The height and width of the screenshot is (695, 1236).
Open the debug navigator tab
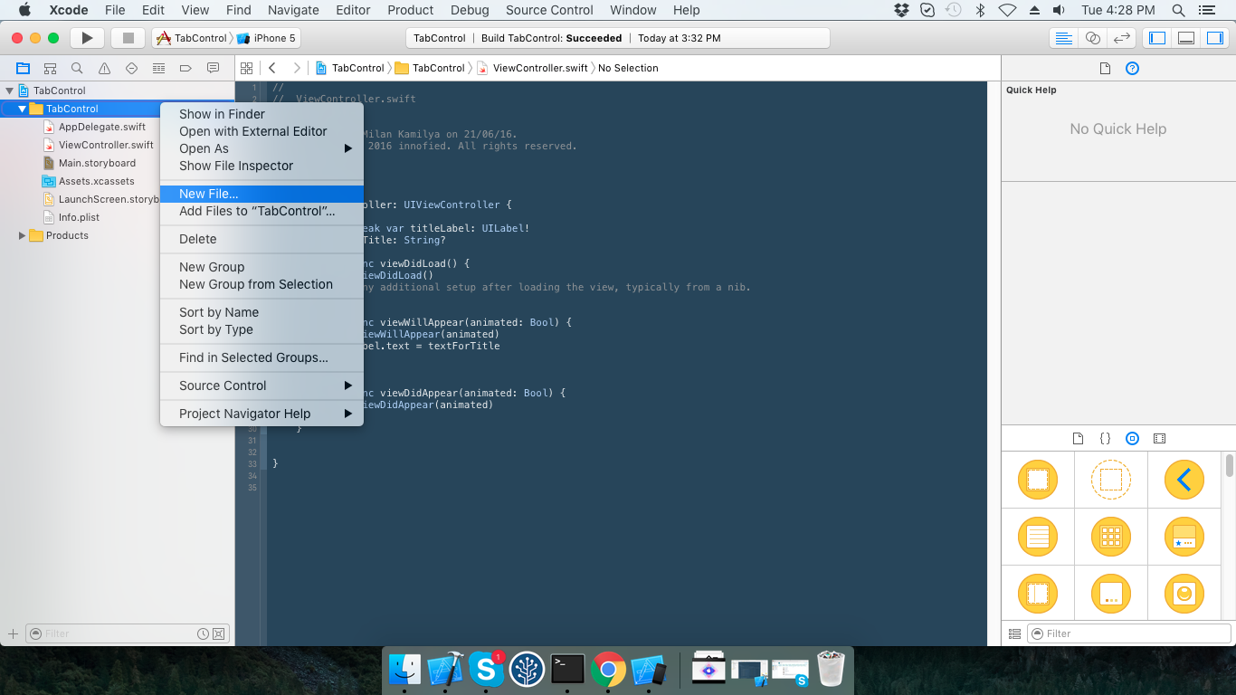coord(158,68)
